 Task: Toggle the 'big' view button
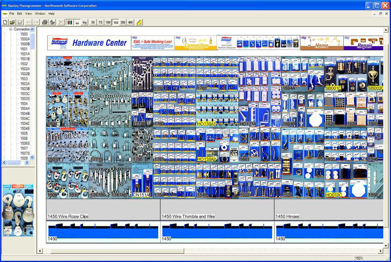(x=85, y=22)
